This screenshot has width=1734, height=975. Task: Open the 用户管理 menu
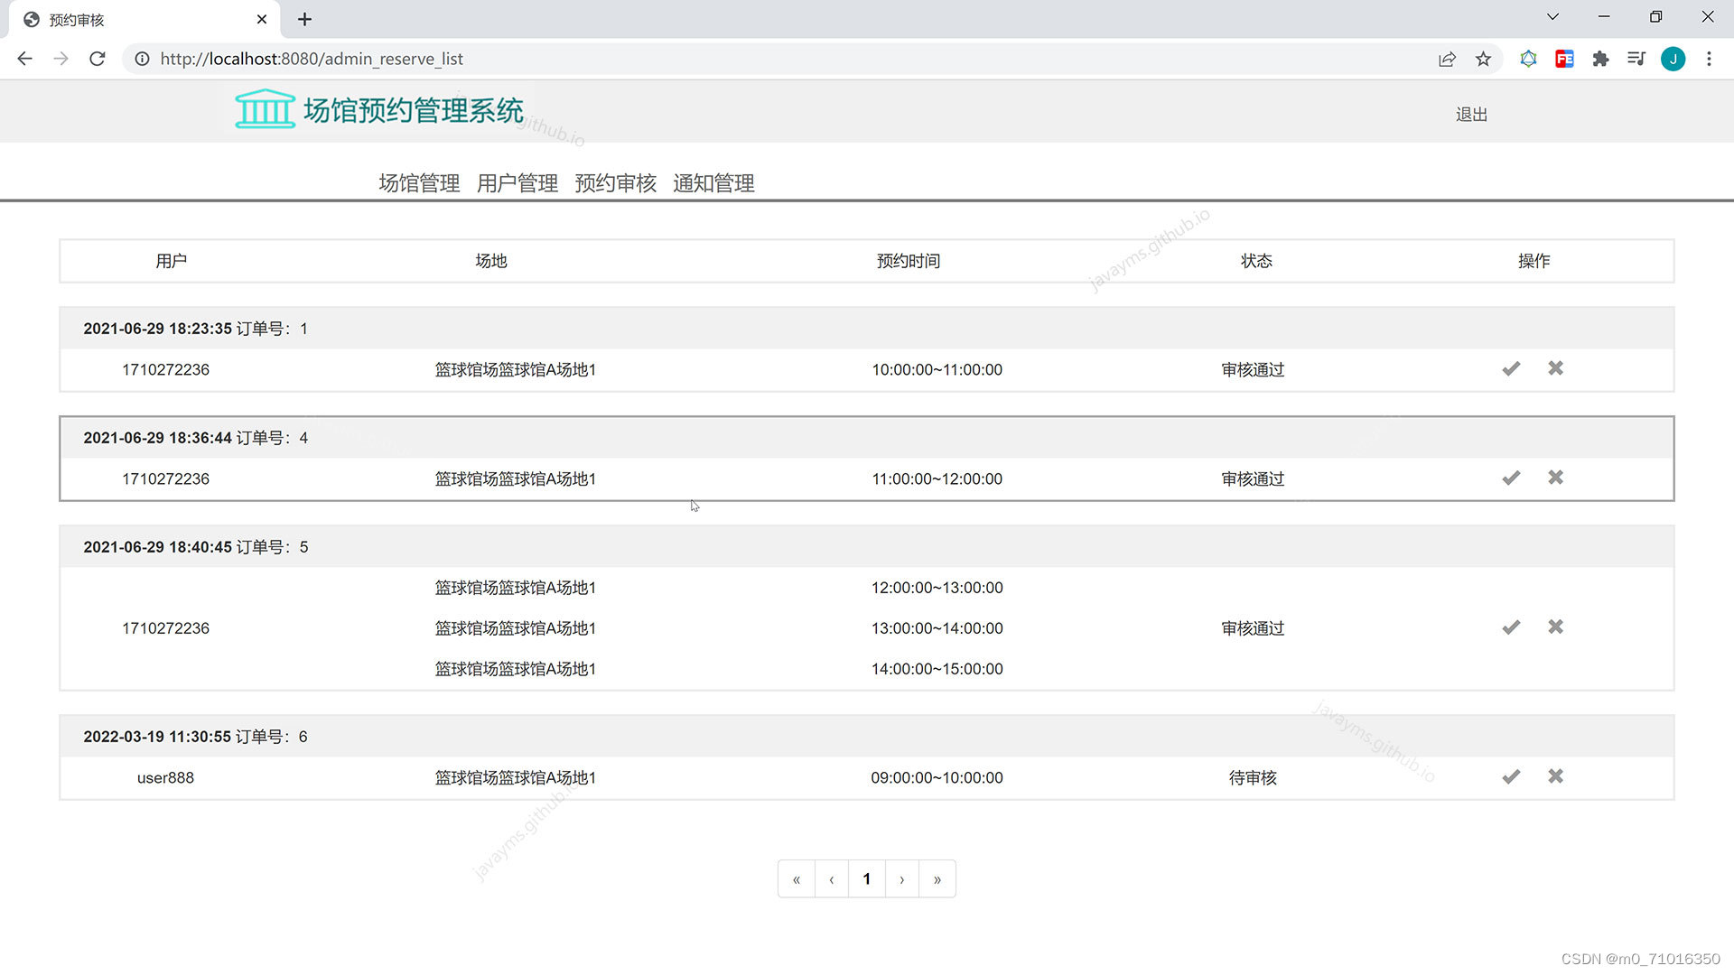click(517, 183)
